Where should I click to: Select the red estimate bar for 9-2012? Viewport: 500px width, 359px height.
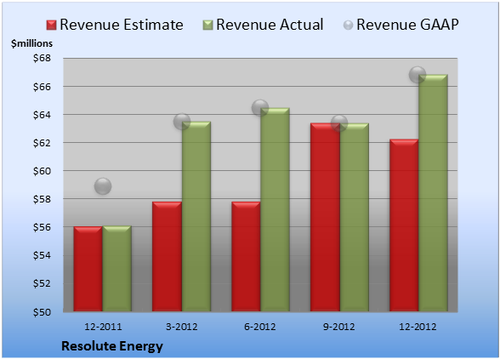[325, 217]
